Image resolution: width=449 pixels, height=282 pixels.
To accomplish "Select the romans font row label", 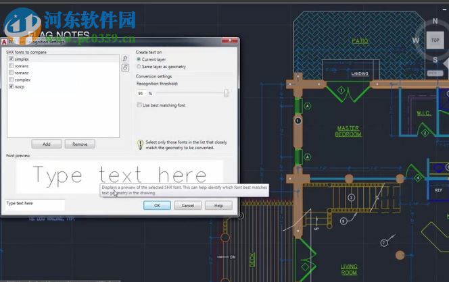I will pyautogui.click(x=22, y=66).
